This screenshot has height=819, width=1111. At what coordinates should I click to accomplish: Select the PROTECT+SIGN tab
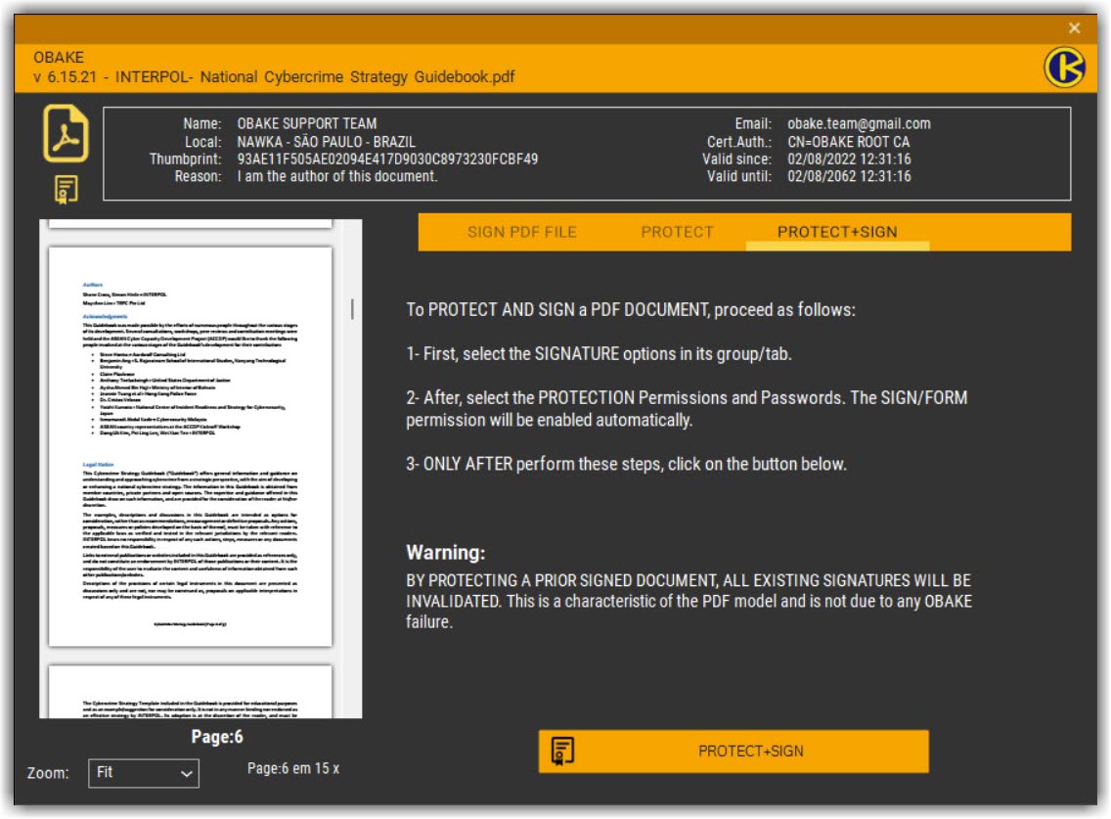(837, 232)
